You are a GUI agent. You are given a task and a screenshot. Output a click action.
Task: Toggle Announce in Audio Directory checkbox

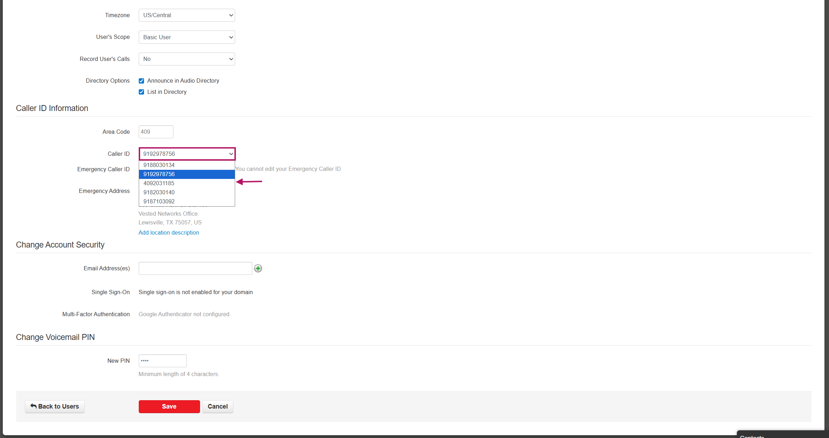pos(141,81)
